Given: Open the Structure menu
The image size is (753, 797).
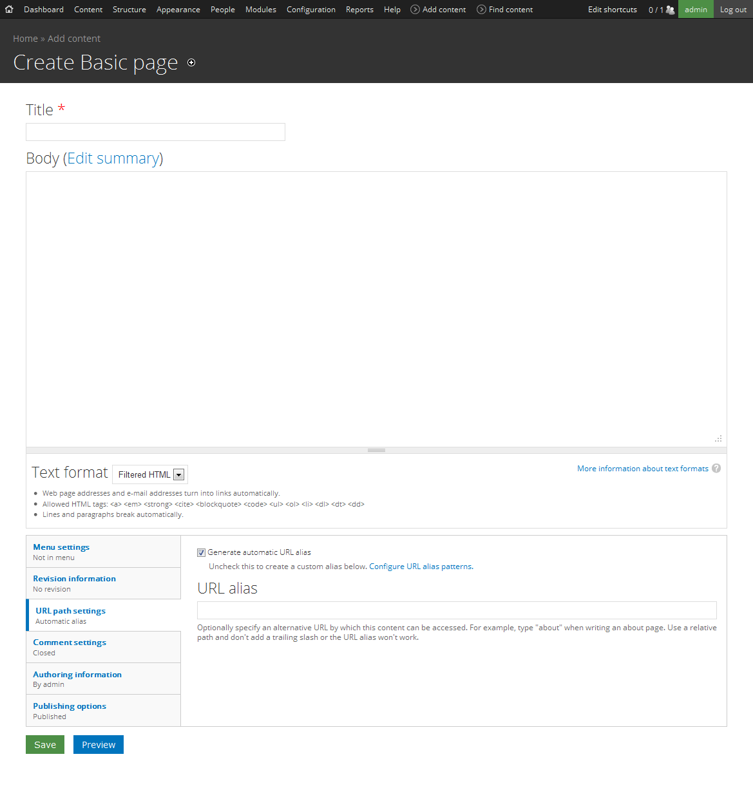Looking at the screenshot, I should click(x=129, y=9).
